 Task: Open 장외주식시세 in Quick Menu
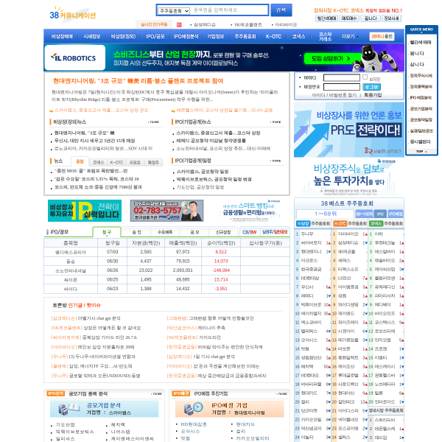421,76
